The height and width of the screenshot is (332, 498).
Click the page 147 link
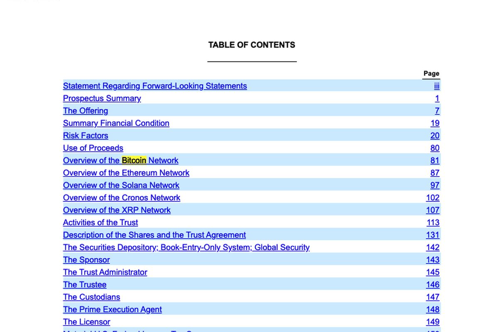(433, 298)
